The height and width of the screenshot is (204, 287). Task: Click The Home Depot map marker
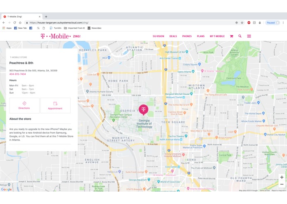pyautogui.click(x=263, y=113)
